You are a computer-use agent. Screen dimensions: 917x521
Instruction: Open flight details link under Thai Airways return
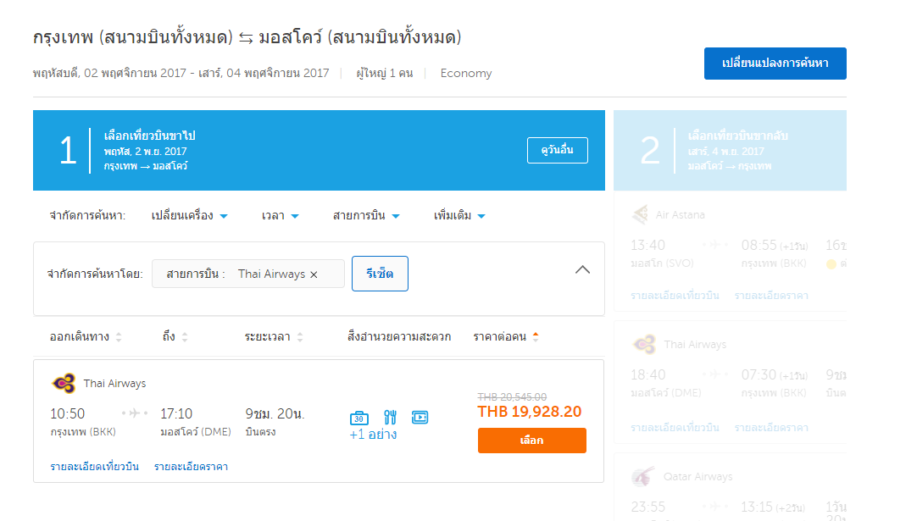pyautogui.click(x=675, y=428)
